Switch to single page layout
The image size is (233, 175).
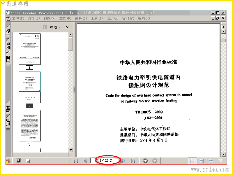coord(192,161)
